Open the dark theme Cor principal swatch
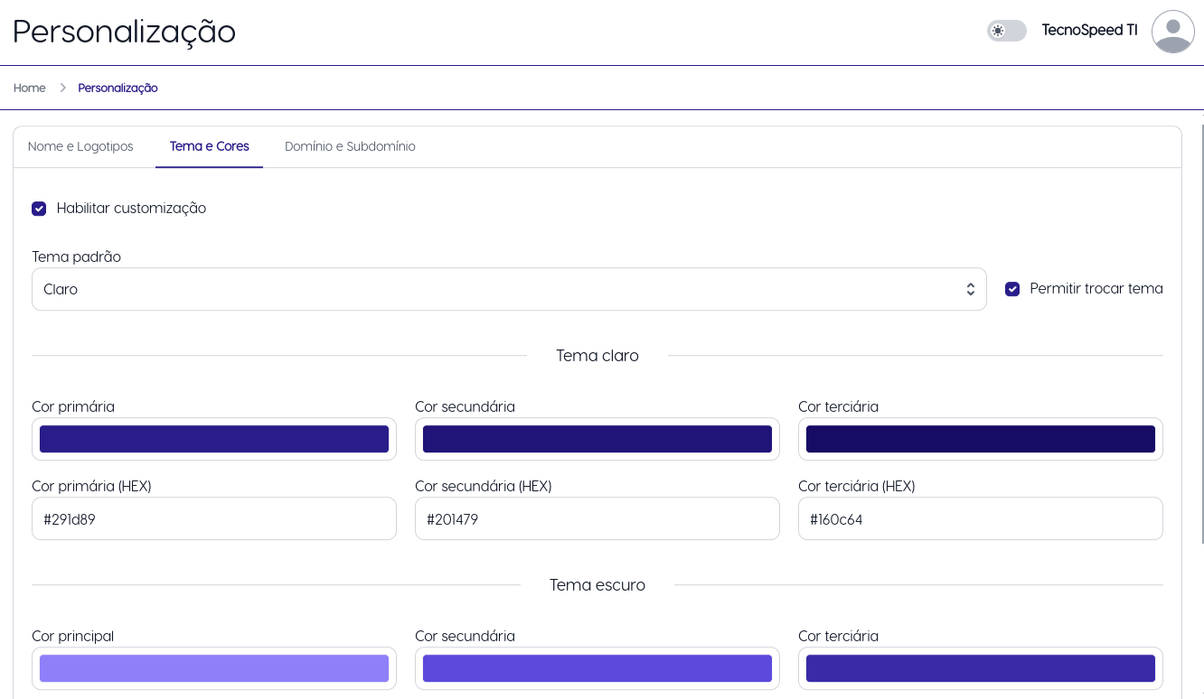The width and height of the screenshot is (1204, 699). coord(214,668)
